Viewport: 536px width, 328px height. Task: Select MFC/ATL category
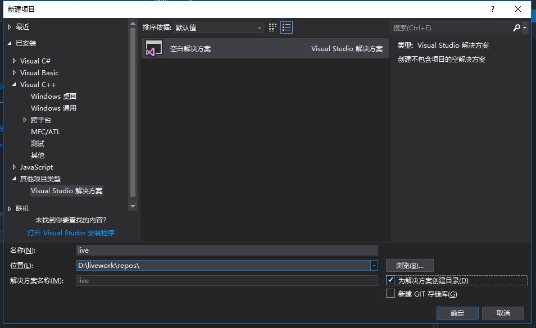coord(46,131)
